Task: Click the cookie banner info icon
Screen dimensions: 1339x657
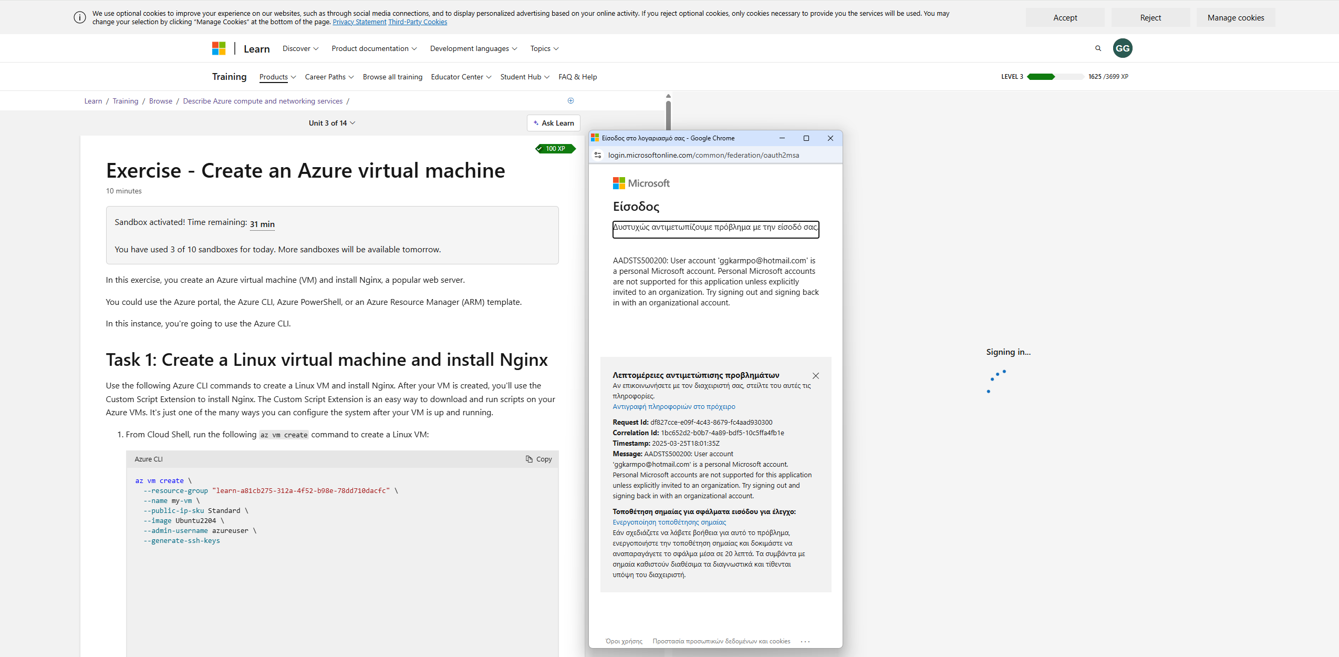Action: tap(80, 17)
